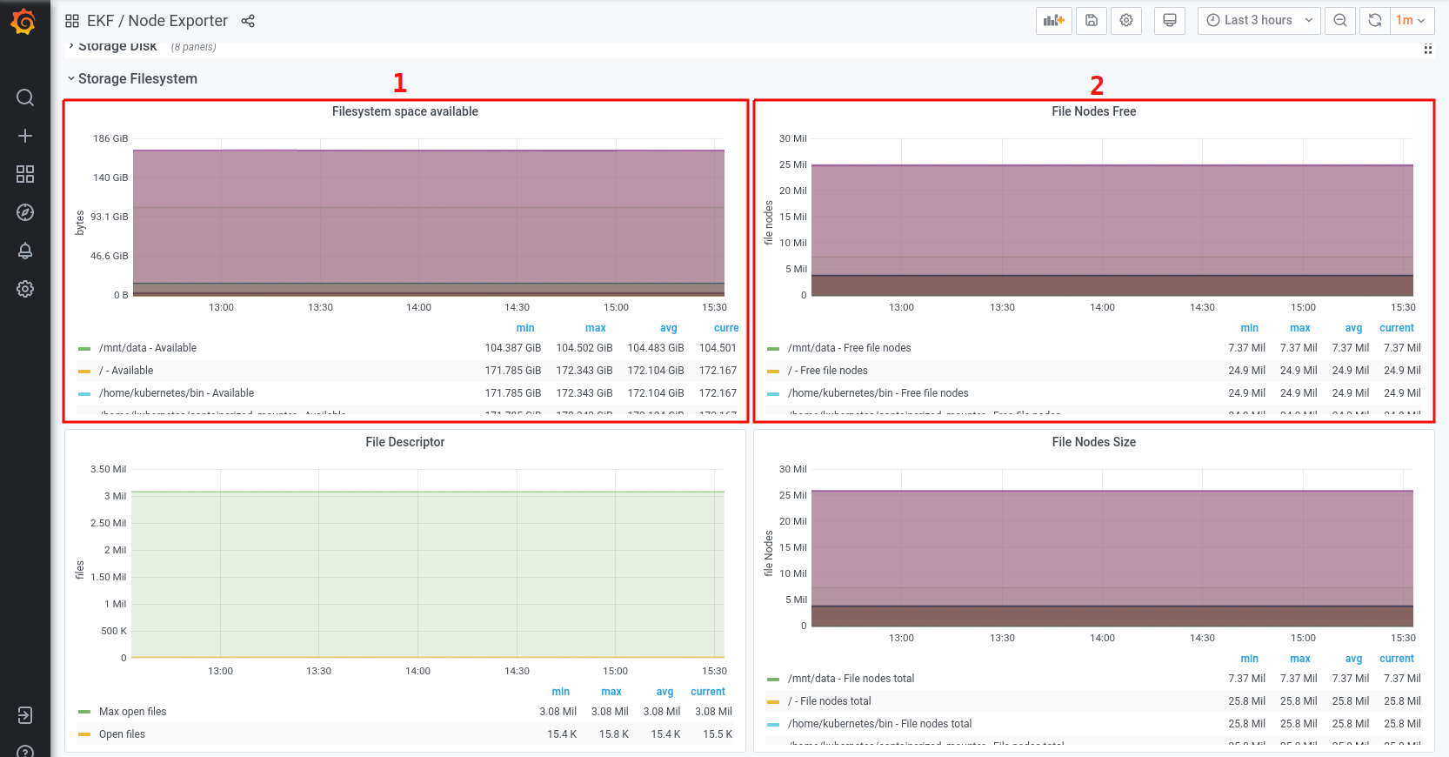Open dashboard settings gear in toolbar
The image size is (1449, 757).
(x=1126, y=21)
